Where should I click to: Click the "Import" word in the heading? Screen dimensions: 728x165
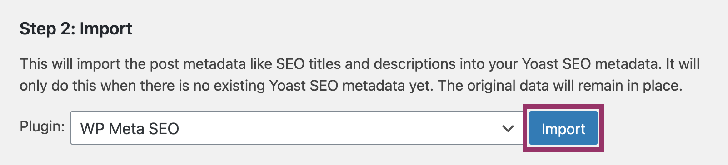[x=106, y=29]
